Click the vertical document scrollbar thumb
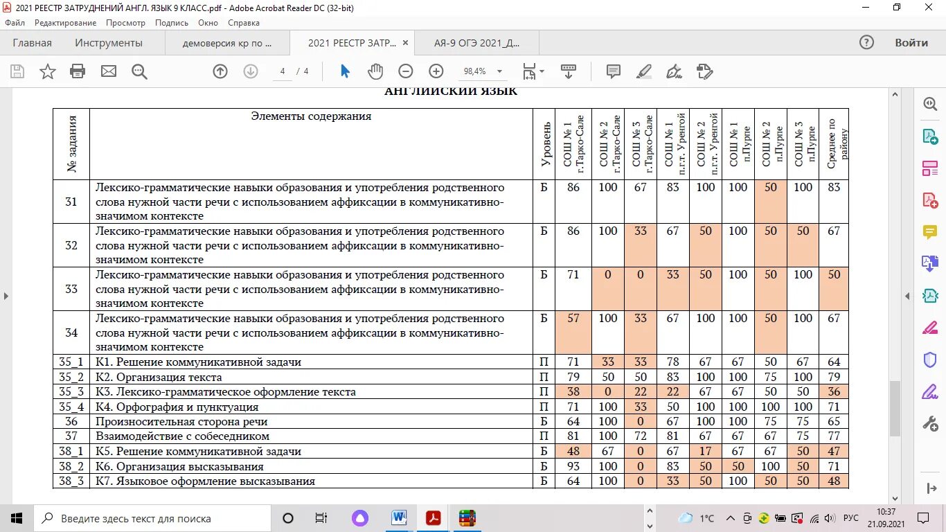Viewport: 946px width, 532px height. pos(895,408)
